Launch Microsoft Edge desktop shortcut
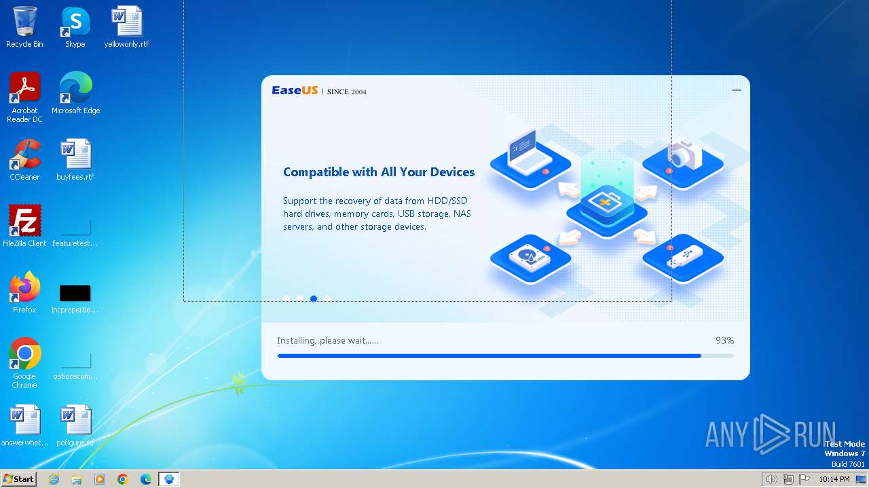Viewport: 869px width, 488px height. [x=75, y=94]
